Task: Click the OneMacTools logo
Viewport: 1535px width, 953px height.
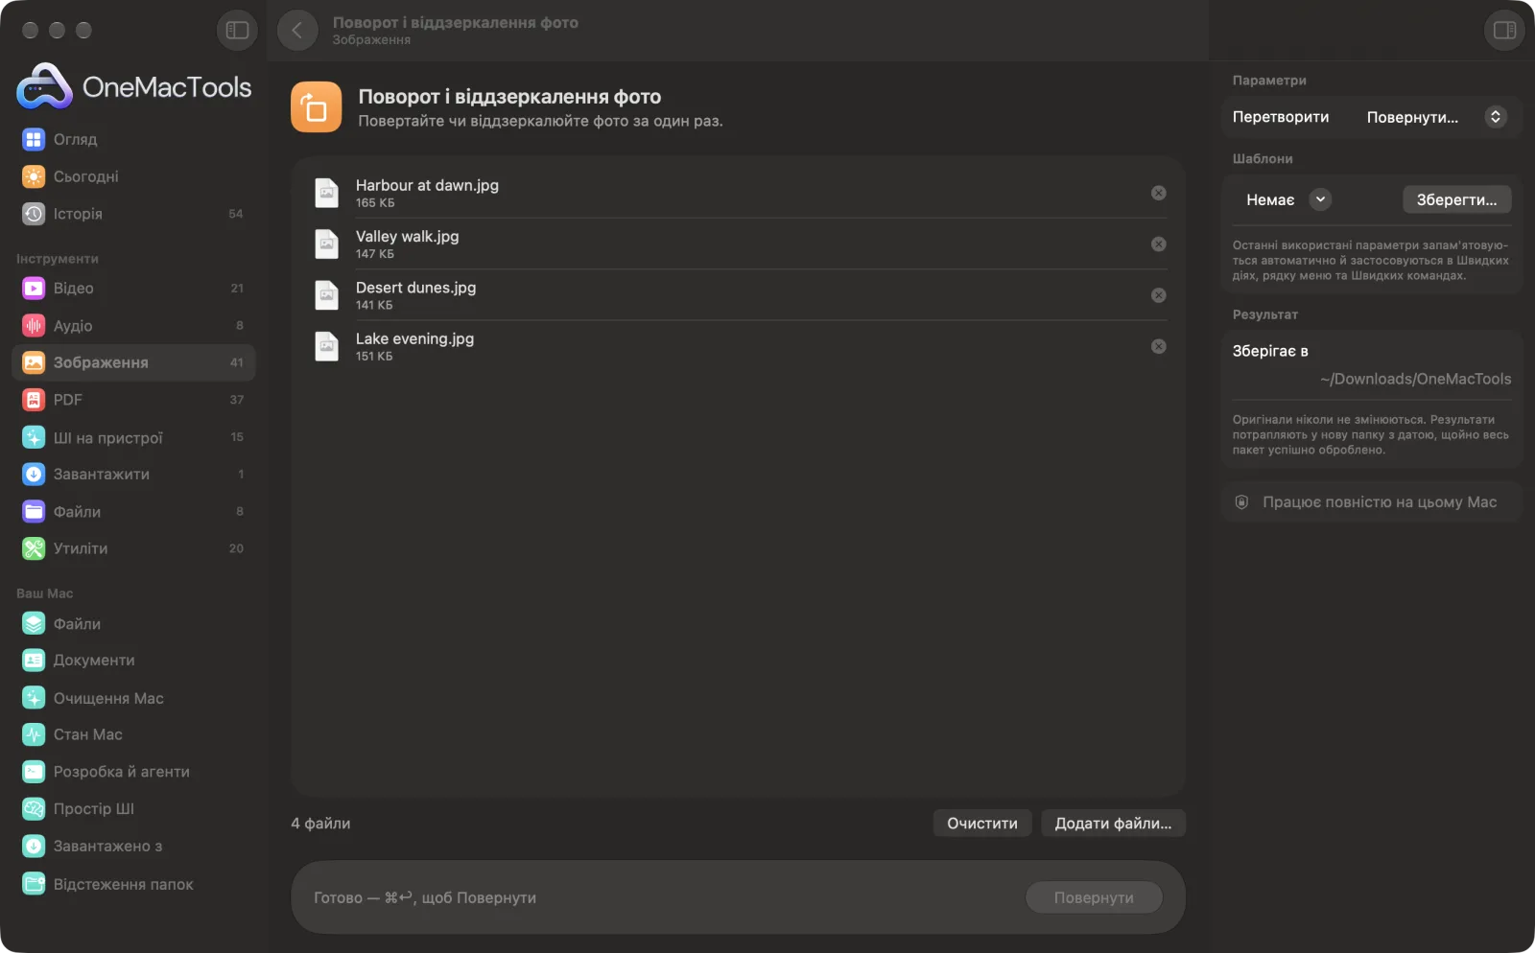Action: pos(134,86)
